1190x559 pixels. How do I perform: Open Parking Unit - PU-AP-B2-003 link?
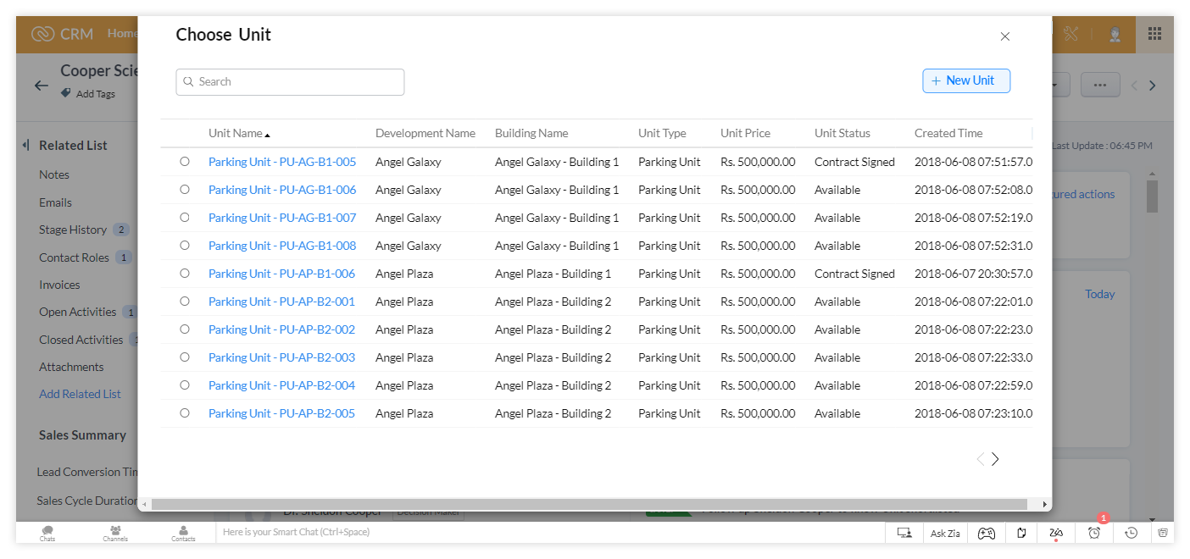pos(282,357)
